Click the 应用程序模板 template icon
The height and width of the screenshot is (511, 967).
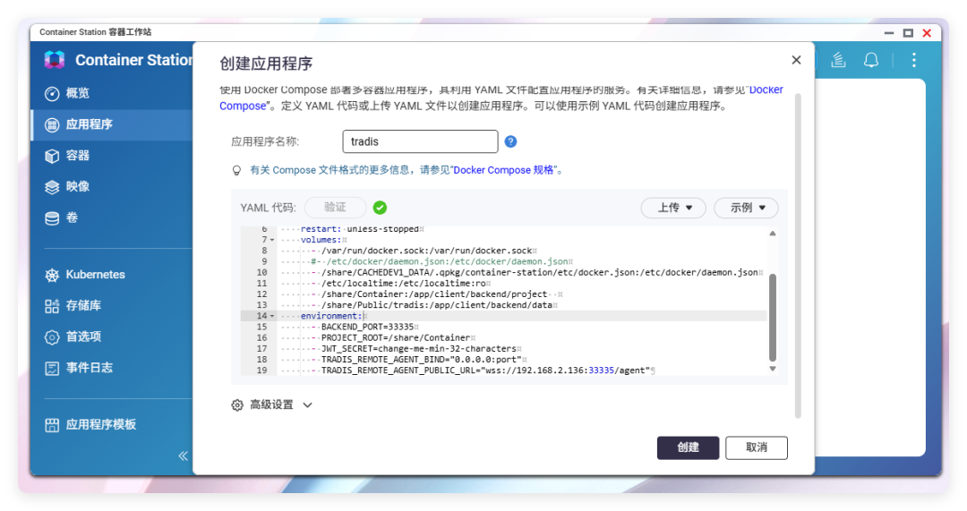click(52, 425)
